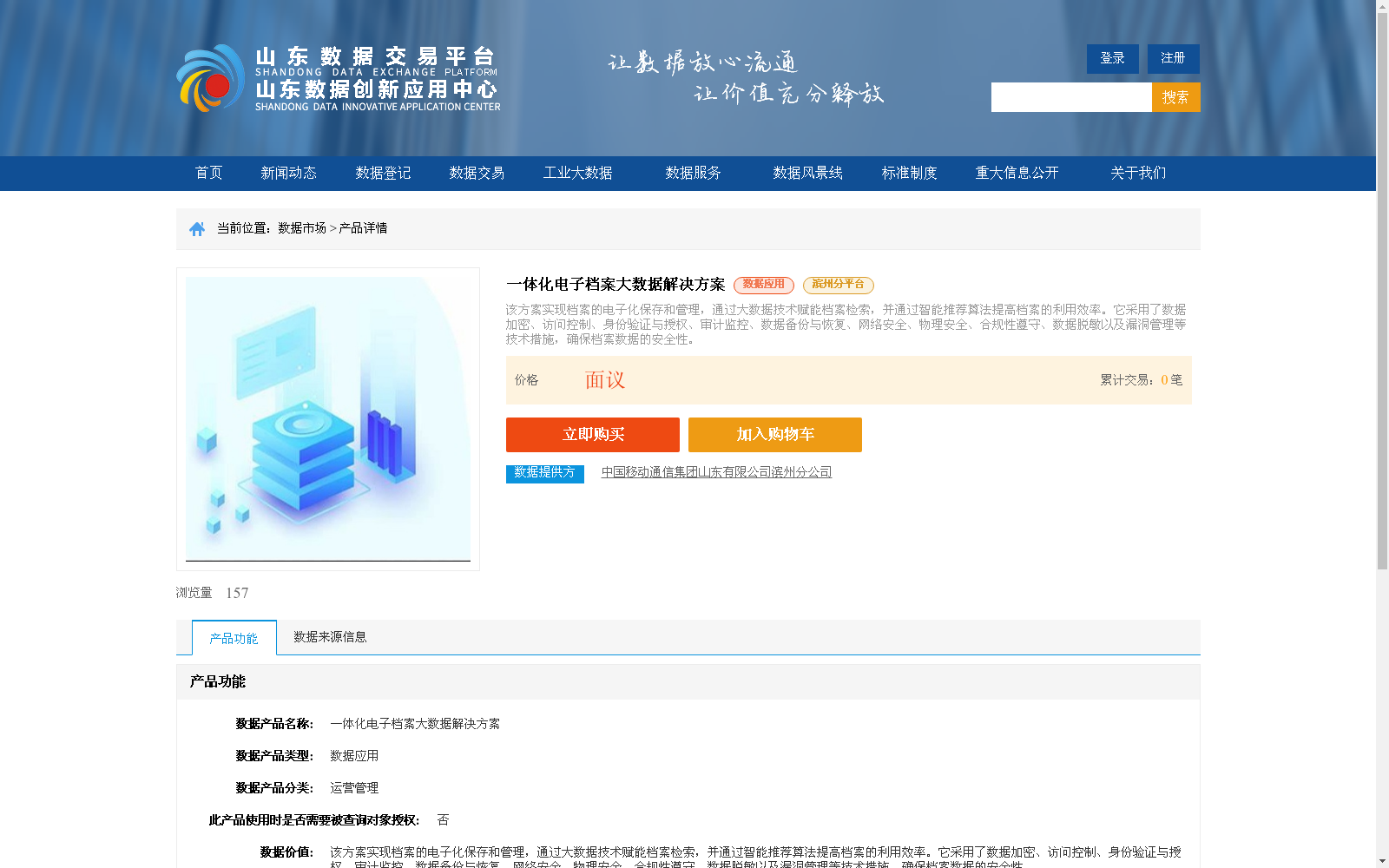This screenshot has width=1389, height=868.
Task: Open the 数据登记 menu item
Action: (x=383, y=173)
